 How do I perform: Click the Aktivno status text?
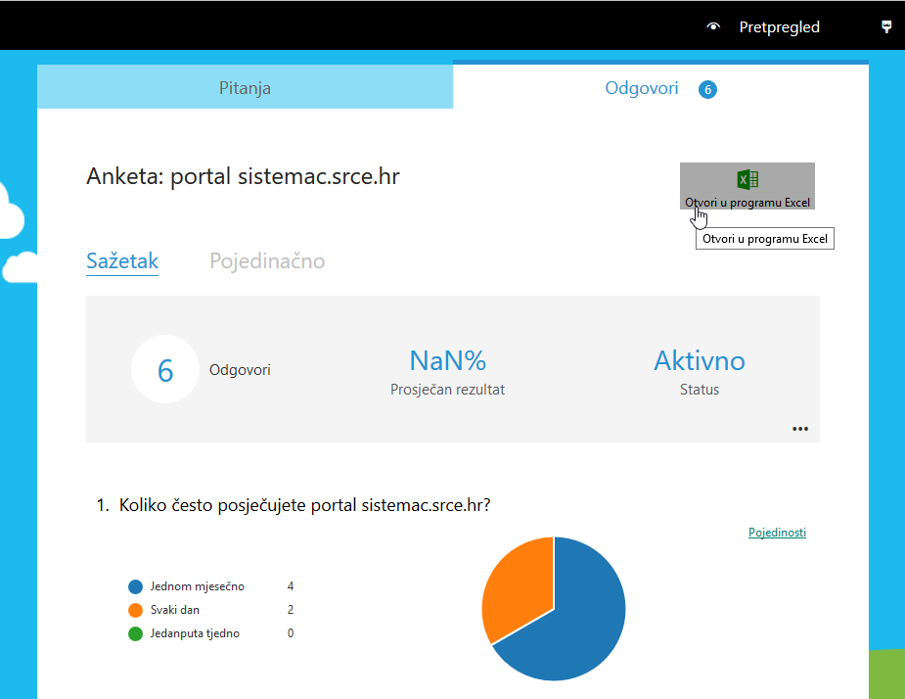click(x=699, y=361)
